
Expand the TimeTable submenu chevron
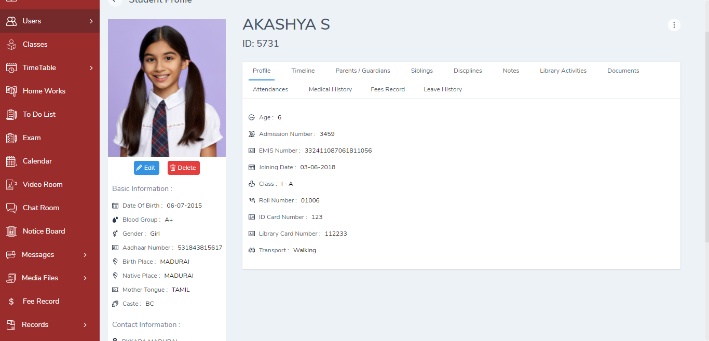[x=91, y=68]
